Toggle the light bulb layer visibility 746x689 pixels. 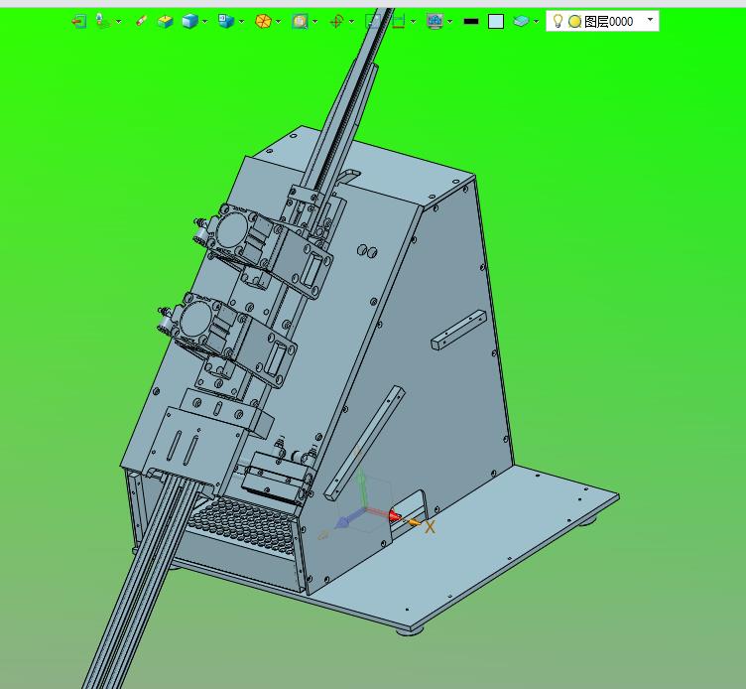pyautogui.click(x=558, y=21)
